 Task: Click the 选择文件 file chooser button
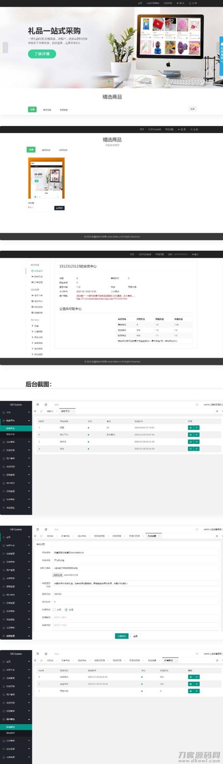(x=58, y=575)
